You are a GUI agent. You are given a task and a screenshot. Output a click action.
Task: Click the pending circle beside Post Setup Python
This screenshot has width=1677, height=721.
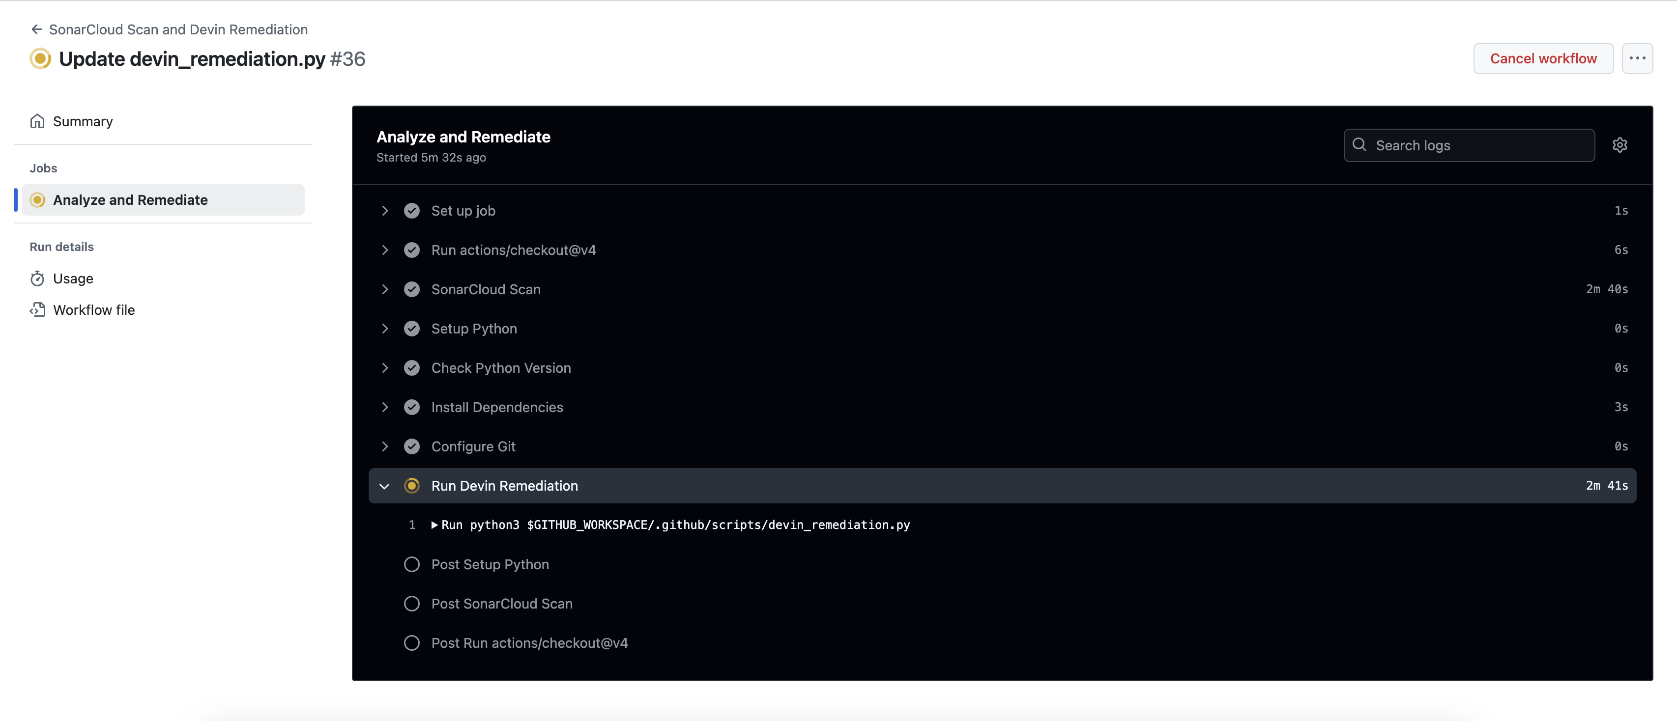click(411, 564)
